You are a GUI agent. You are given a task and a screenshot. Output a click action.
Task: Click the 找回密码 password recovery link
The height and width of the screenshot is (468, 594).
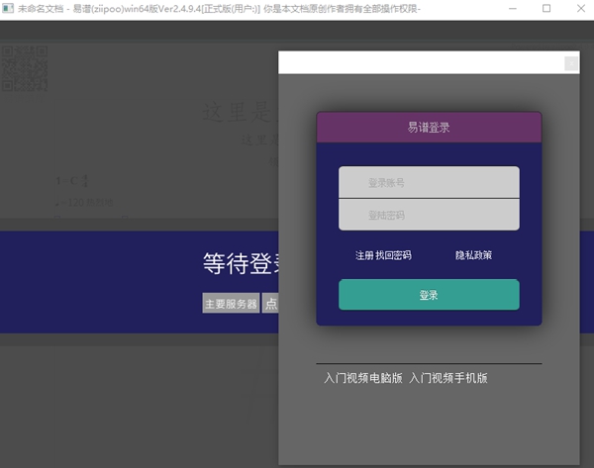point(393,255)
